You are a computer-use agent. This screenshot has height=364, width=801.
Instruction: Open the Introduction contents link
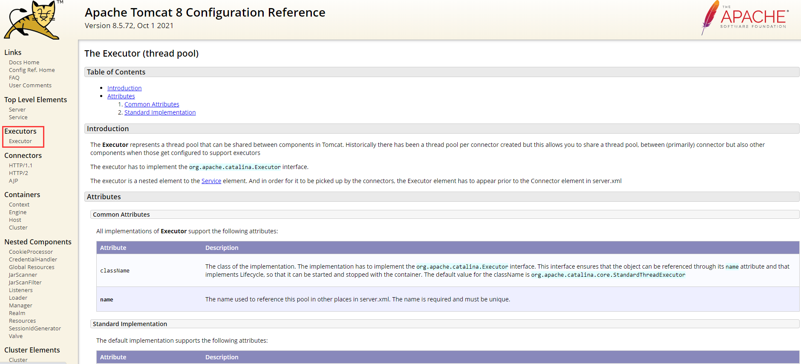point(124,88)
